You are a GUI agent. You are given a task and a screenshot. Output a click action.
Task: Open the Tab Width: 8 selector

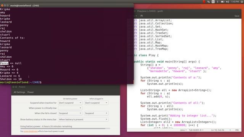pos(196,130)
